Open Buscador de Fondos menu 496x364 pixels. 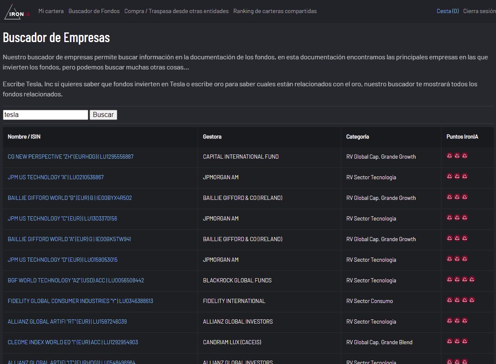coord(94,11)
